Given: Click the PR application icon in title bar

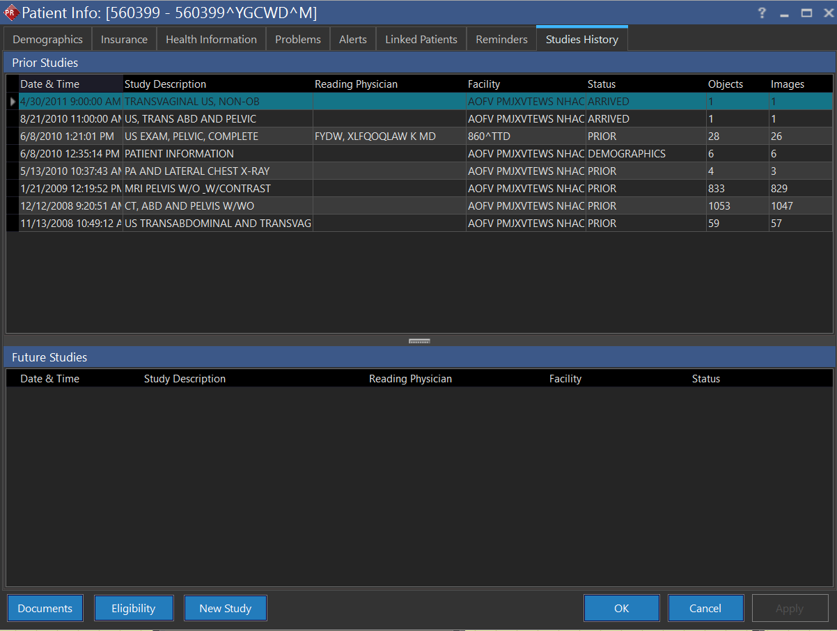Looking at the screenshot, I should tap(10, 13).
